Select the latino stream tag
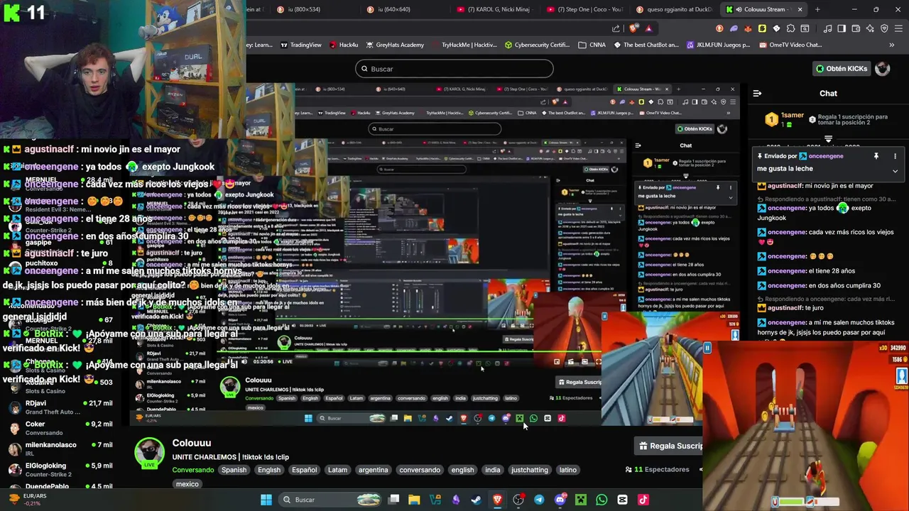This screenshot has height=511, width=909. [x=567, y=470]
